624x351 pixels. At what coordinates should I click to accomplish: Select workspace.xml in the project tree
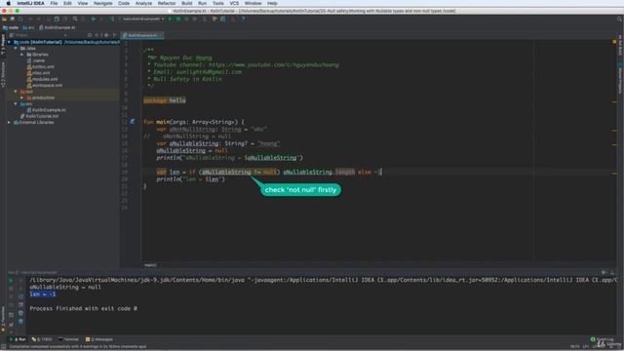[45, 85]
